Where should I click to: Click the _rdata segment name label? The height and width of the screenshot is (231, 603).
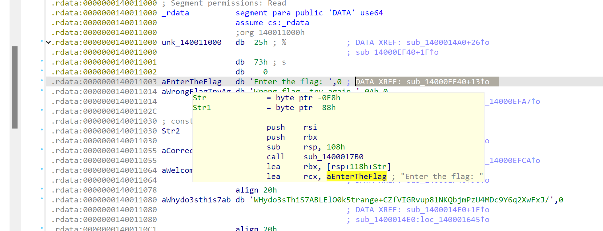point(175,13)
